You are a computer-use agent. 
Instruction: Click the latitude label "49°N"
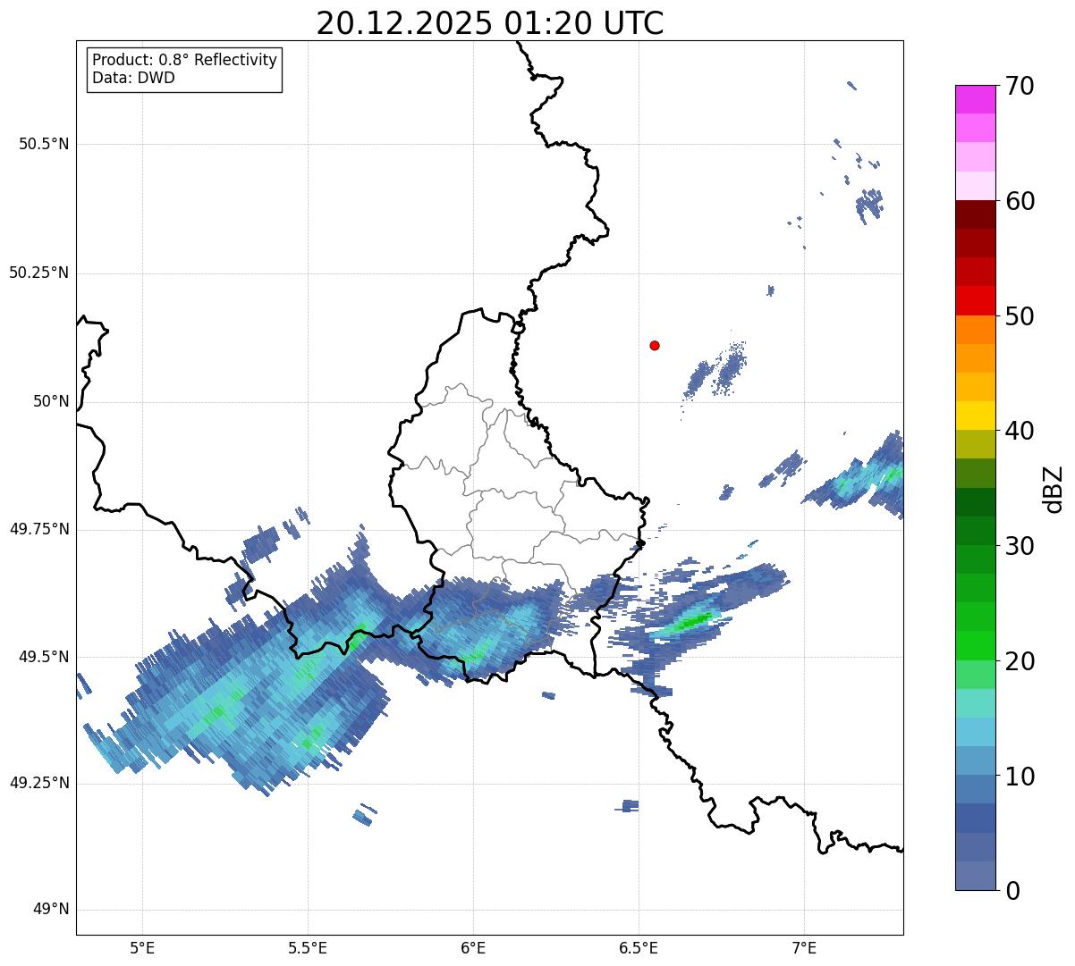[51, 910]
